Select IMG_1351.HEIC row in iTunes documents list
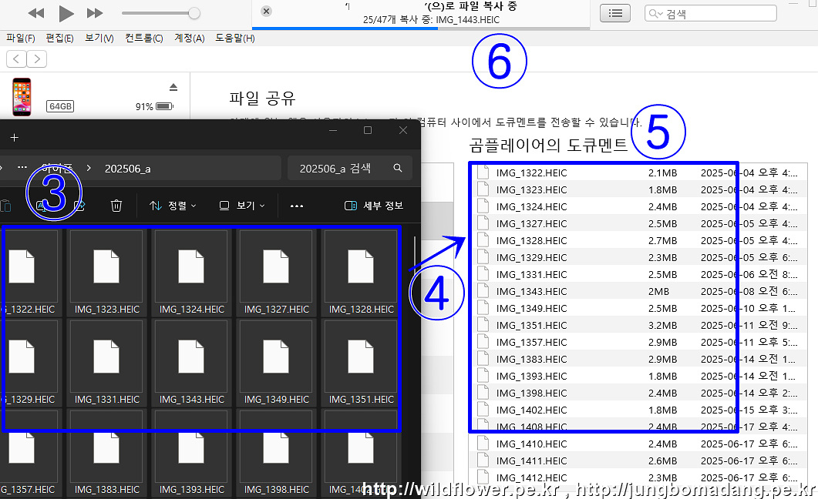 pos(638,325)
